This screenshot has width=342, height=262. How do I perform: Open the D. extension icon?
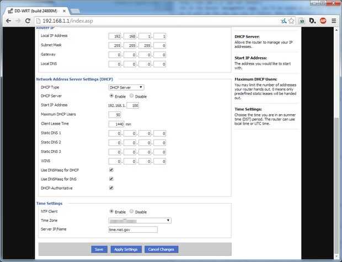point(312,21)
